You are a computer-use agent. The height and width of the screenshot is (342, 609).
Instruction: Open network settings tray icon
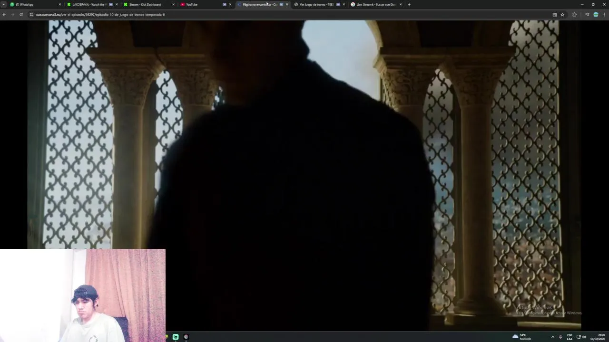click(x=579, y=337)
